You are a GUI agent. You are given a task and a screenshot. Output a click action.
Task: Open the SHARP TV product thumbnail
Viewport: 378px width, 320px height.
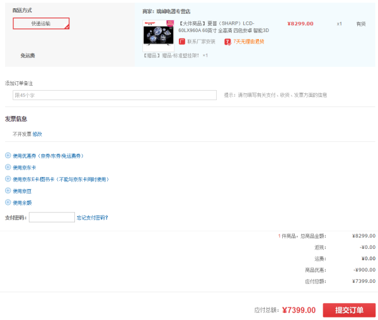158,35
